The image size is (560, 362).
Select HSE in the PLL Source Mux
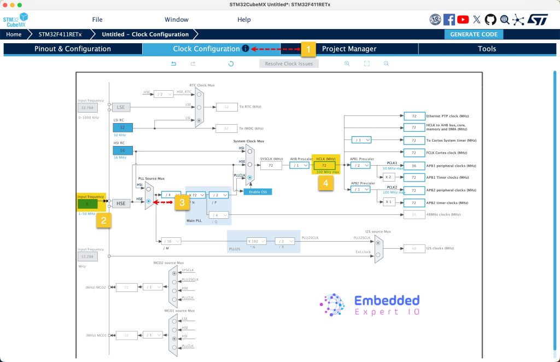tap(149, 202)
